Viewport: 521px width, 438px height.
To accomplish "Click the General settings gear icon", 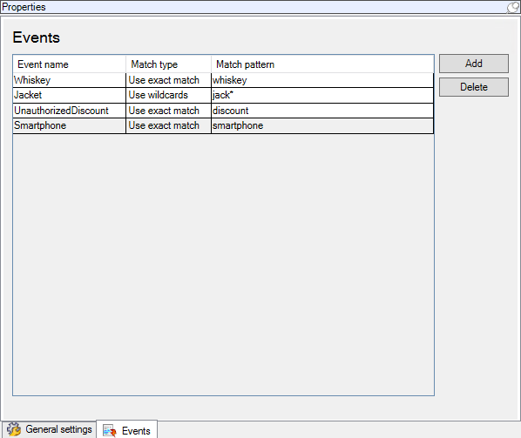I will point(14,429).
